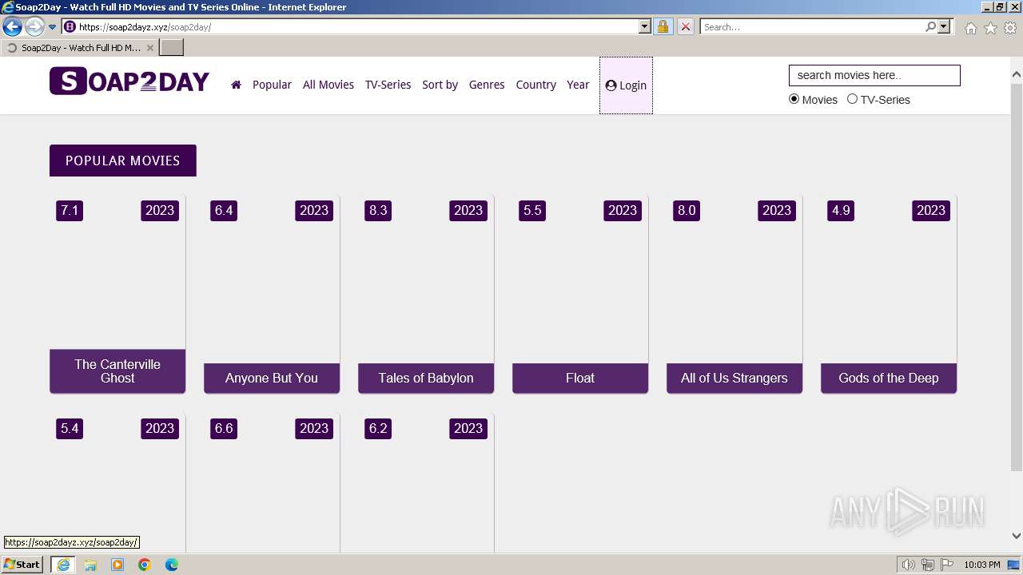Open the All Movies menu link
Viewport: 1023px width, 575px height.
pyautogui.click(x=328, y=85)
